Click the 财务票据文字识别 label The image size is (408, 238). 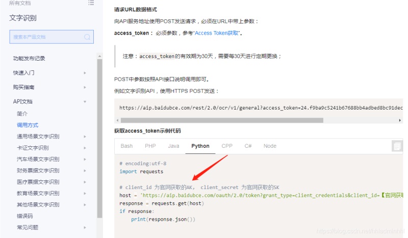coord(38,171)
